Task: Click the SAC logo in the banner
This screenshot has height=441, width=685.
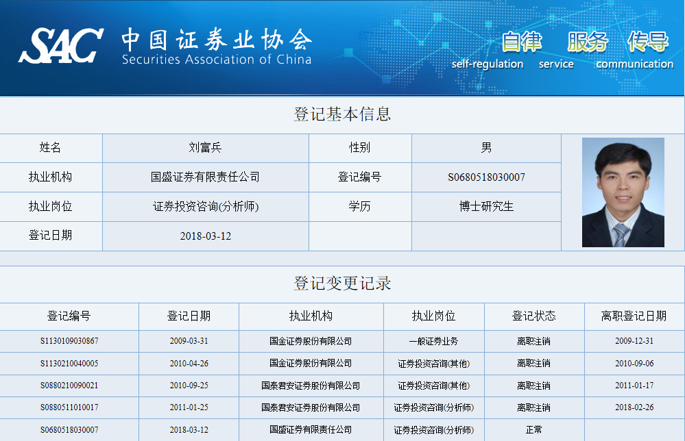Action: (61, 46)
